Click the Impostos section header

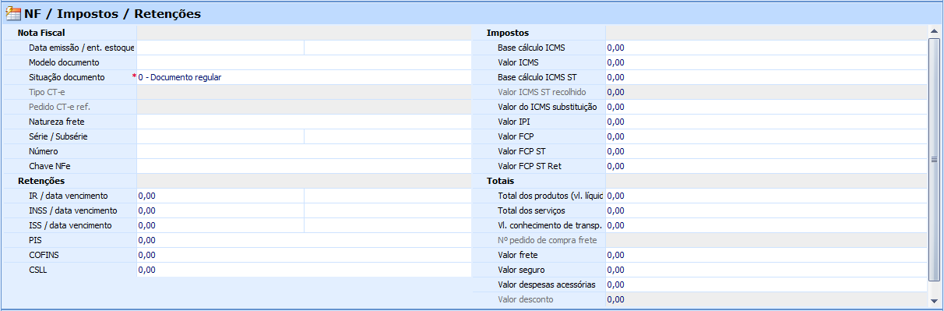(x=508, y=33)
